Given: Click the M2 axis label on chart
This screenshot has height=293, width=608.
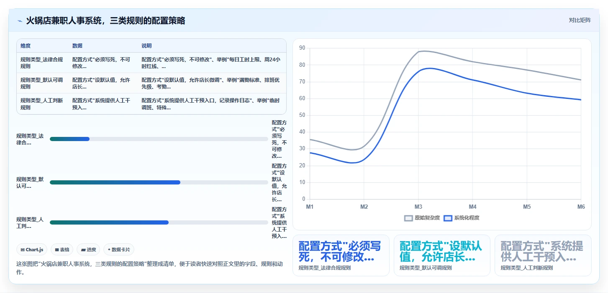Looking at the screenshot, I should pos(364,207).
